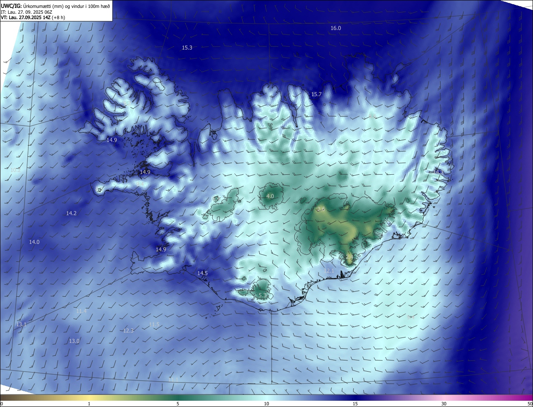The width and height of the screenshot is (533, 407).
Task: Click the colorbar tick label 1
Action: [89, 404]
